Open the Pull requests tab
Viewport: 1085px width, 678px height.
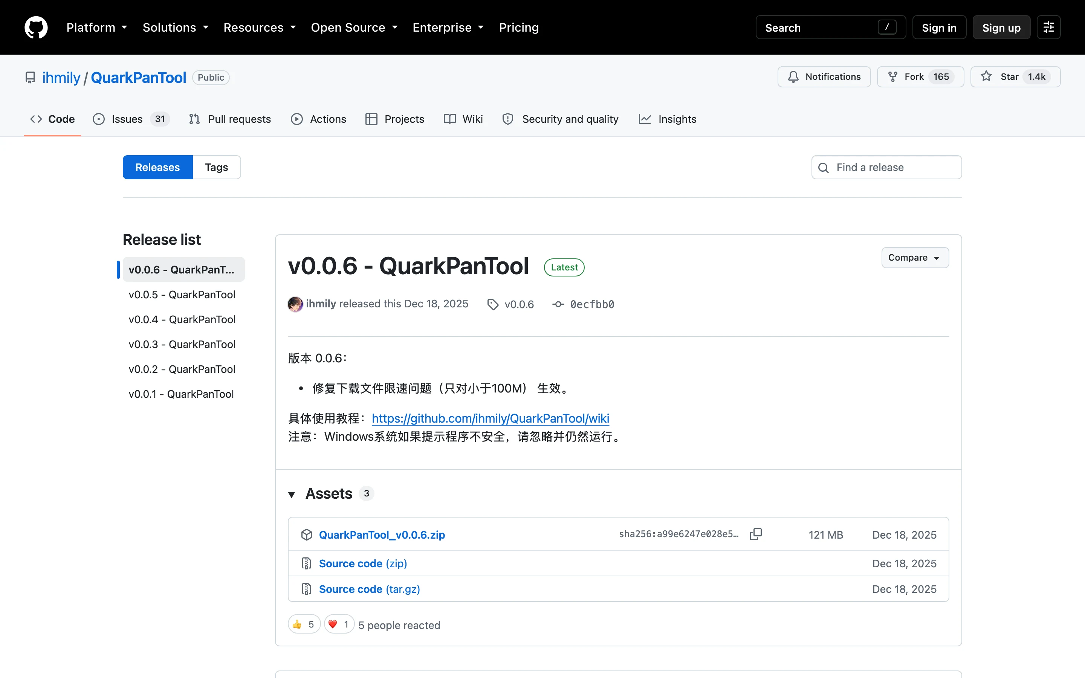click(230, 119)
